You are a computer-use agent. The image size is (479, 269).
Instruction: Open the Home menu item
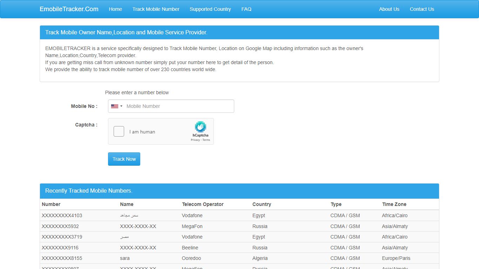(115, 9)
